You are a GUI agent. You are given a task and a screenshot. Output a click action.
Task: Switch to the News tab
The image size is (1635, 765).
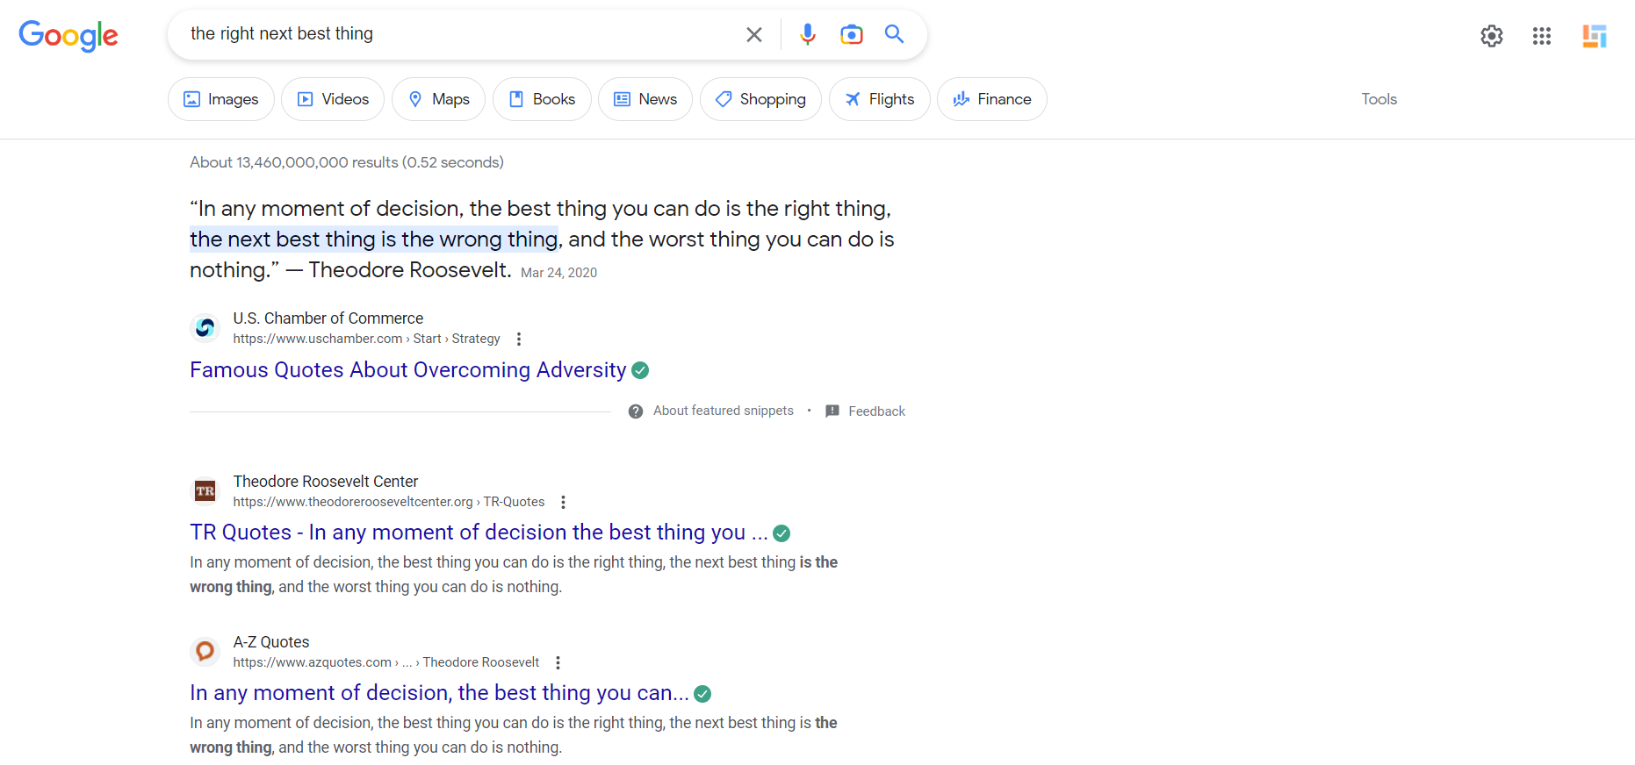click(645, 99)
